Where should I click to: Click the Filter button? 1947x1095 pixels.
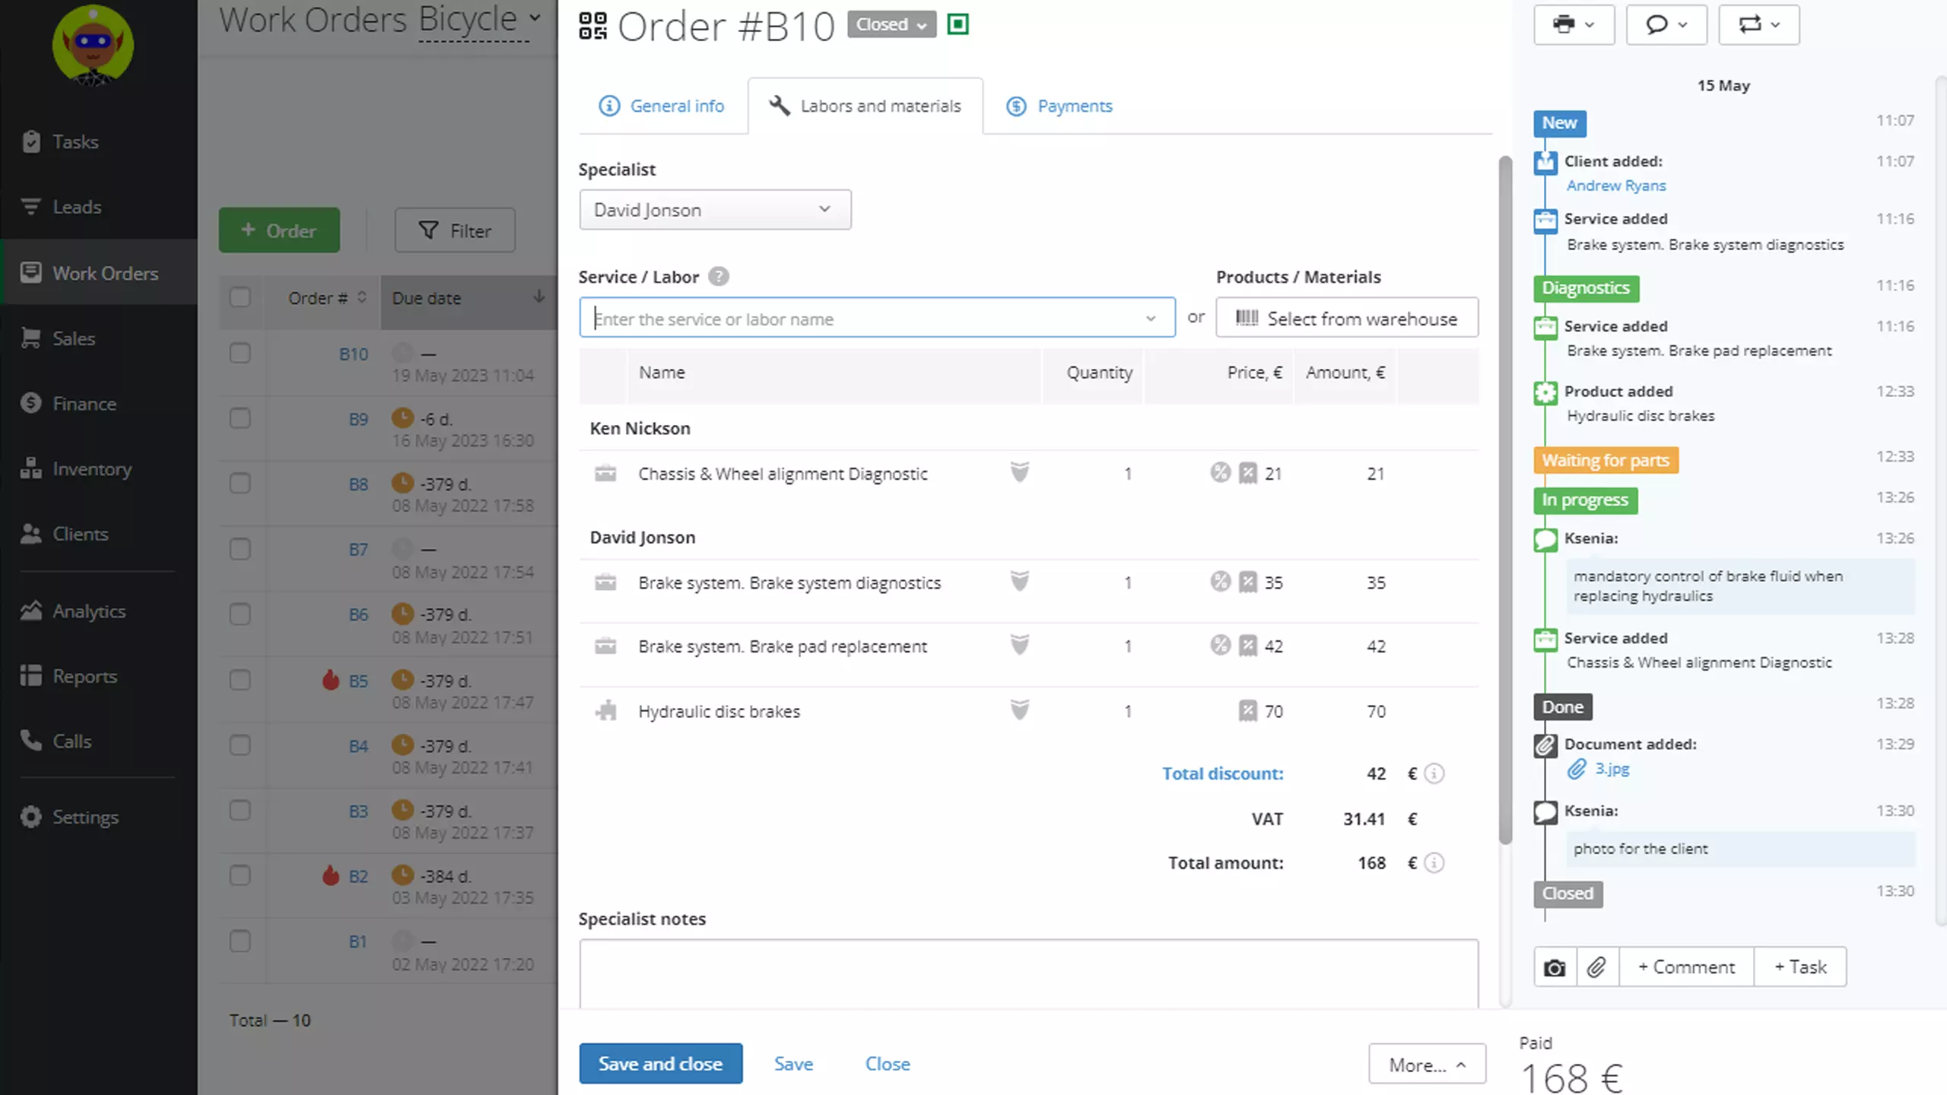click(x=455, y=230)
